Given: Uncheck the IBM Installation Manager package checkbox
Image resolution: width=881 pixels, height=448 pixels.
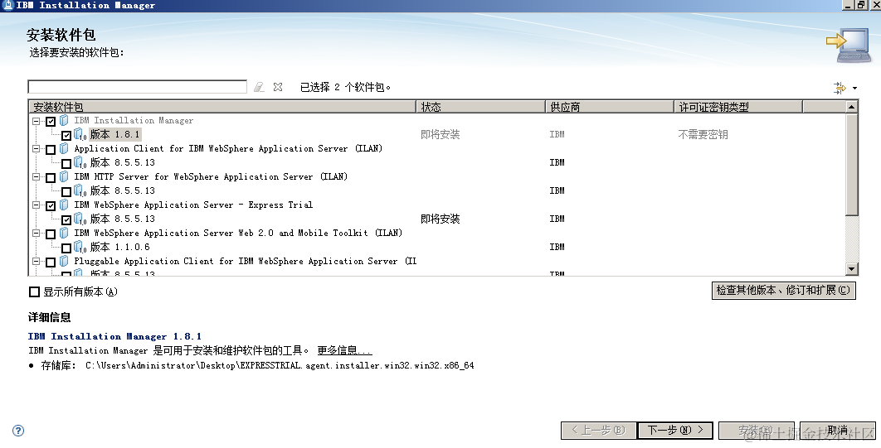Looking at the screenshot, I should (x=51, y=121).
